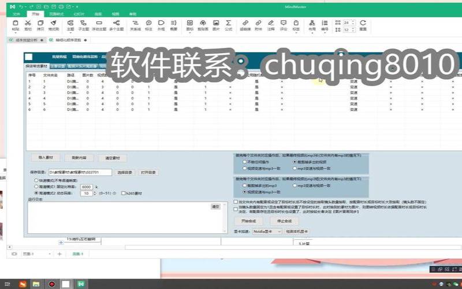
Task: Open the Nvidia GPU acceleration dropdown
Action: 267,232
